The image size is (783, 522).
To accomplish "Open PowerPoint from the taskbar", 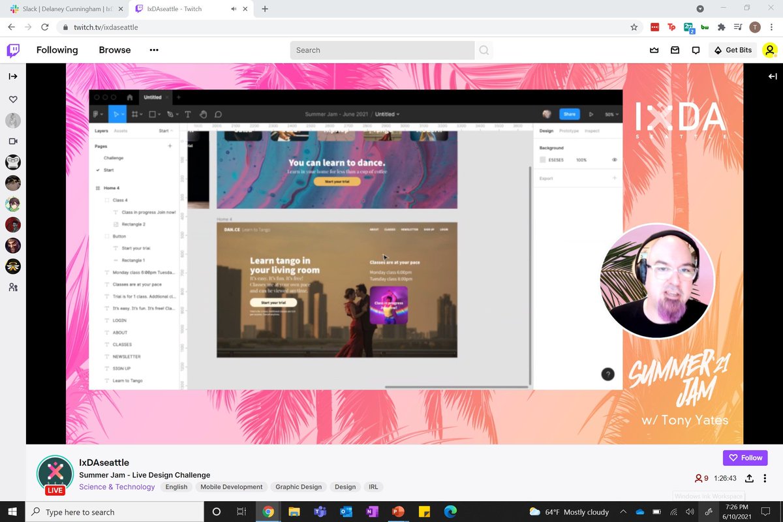I will point(397,512).
